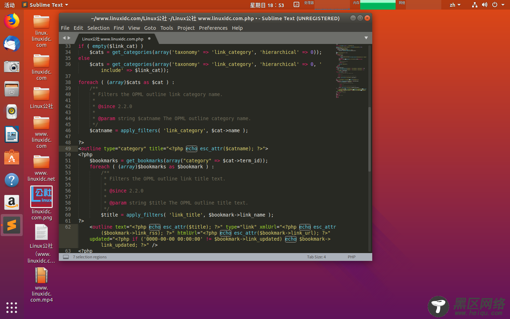
Task: Open the File menu
Action: [x=65, y=28]
